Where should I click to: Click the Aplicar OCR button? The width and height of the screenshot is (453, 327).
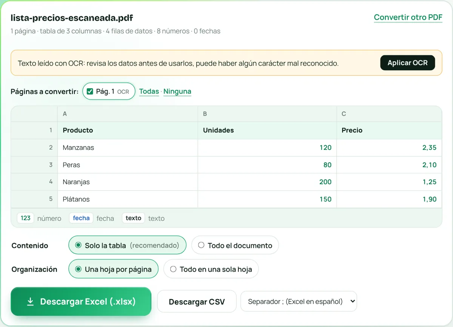(407, 63)
